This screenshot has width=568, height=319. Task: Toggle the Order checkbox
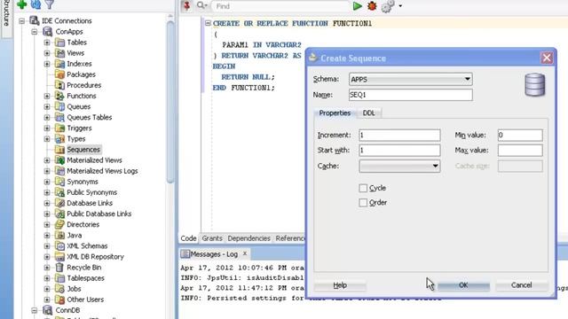point(363,203)
